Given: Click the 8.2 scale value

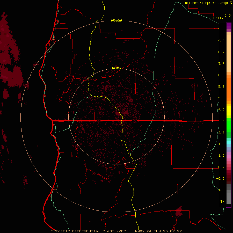Looking at the screenshot, I should [x=221, y=52].
